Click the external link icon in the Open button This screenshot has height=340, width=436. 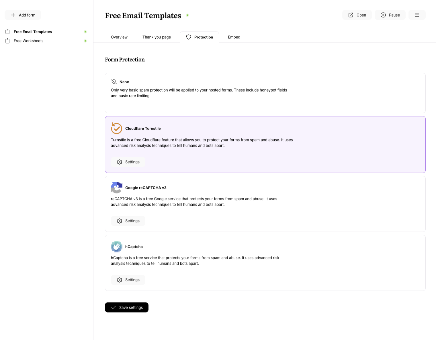pyautogui.click(x=351, y=15)
